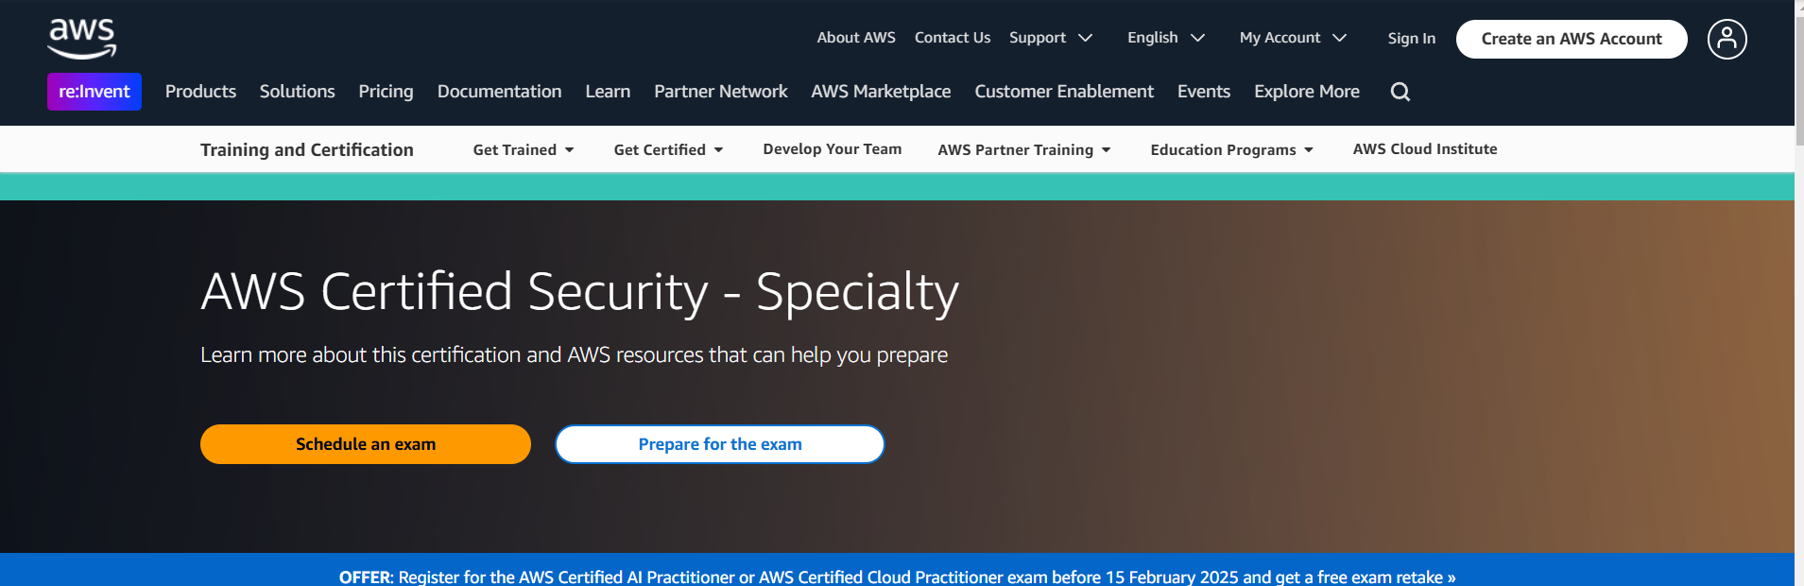Open the Pricing menu
The image size is (1804, 586).
[x=386, y=92]
